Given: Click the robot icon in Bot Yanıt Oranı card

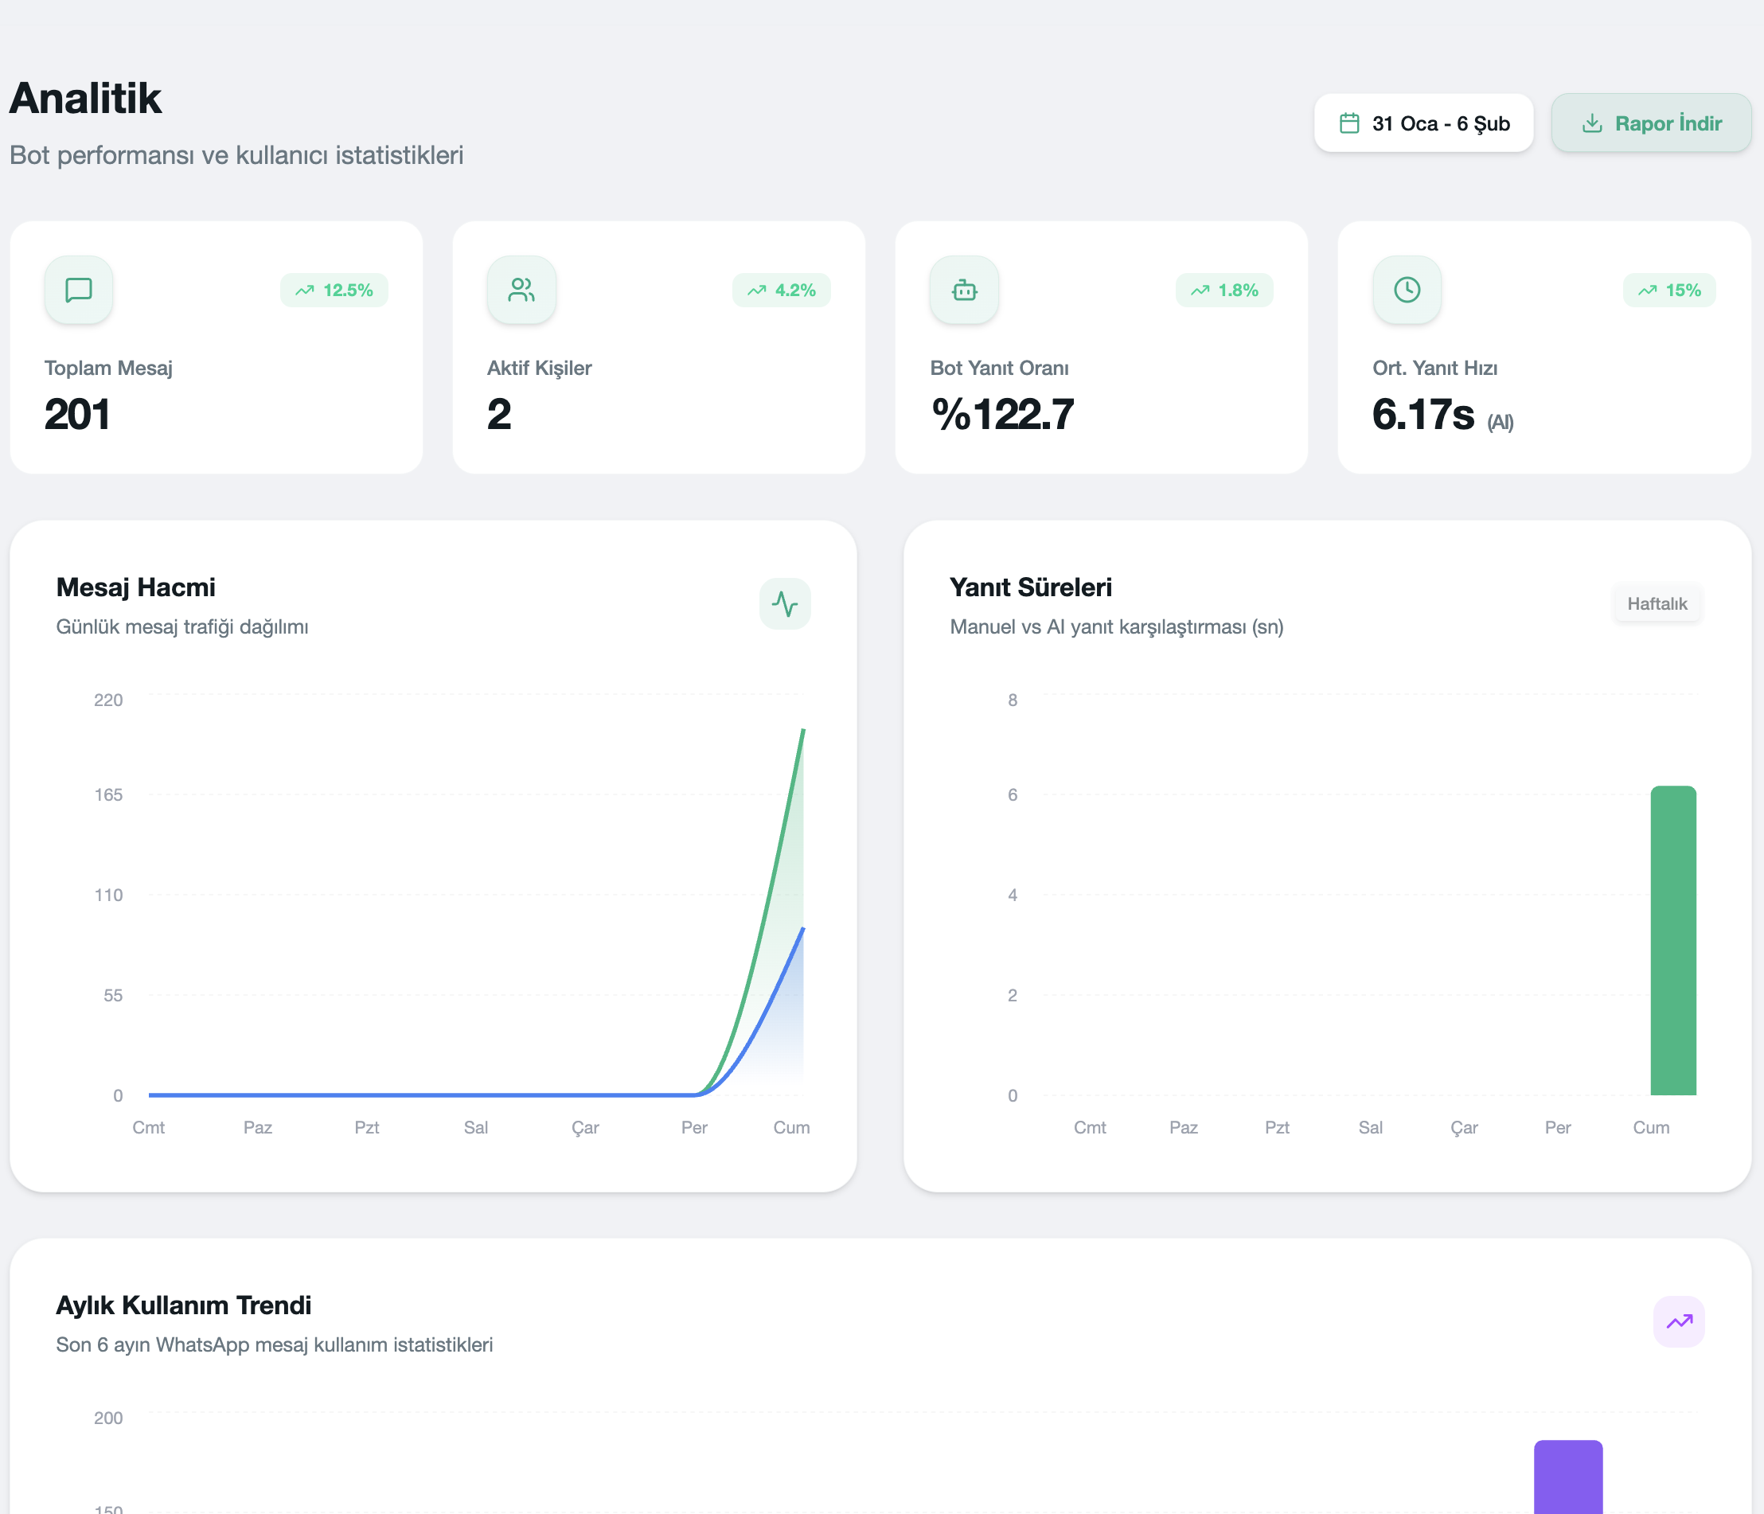Looking at the screenshot, I should 964,290.
